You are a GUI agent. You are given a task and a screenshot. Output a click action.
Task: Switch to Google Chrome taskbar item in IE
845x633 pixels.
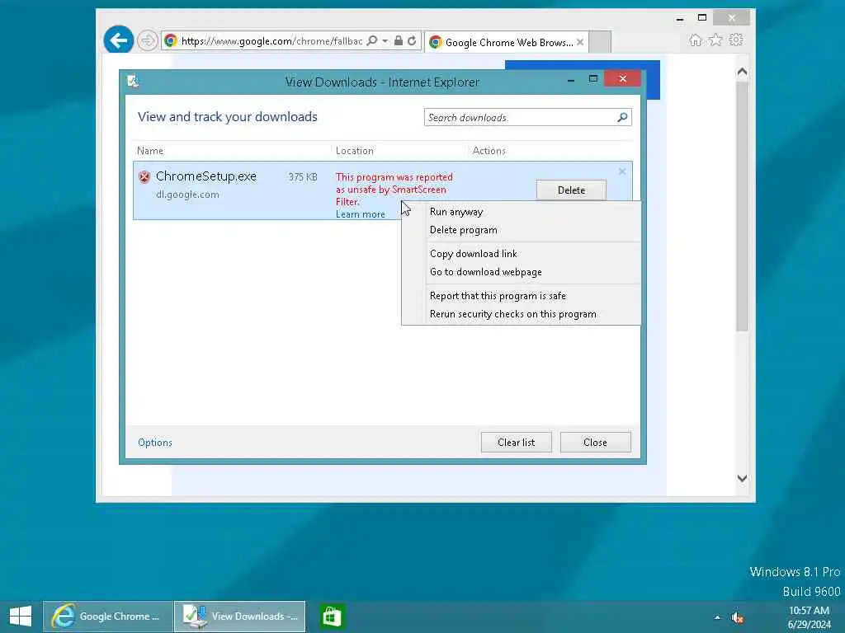pos(108,617)
